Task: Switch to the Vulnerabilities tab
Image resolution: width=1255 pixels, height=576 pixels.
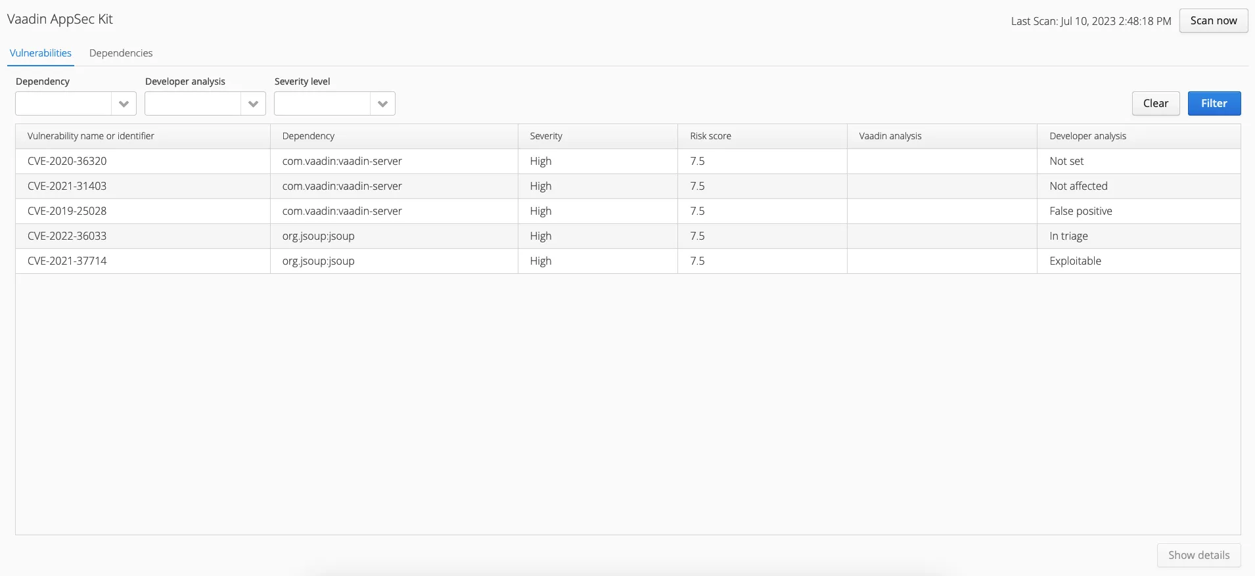Action: (x=41, y=53)
